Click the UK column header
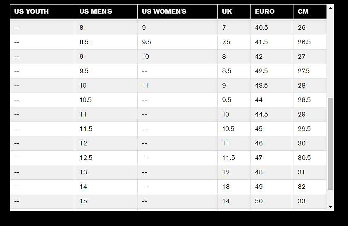The width and height of the screenshot is (348, 226). pyautogui.click(x=227, y=12)
